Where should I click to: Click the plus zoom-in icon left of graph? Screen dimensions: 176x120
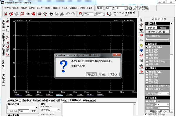[8, 26]
